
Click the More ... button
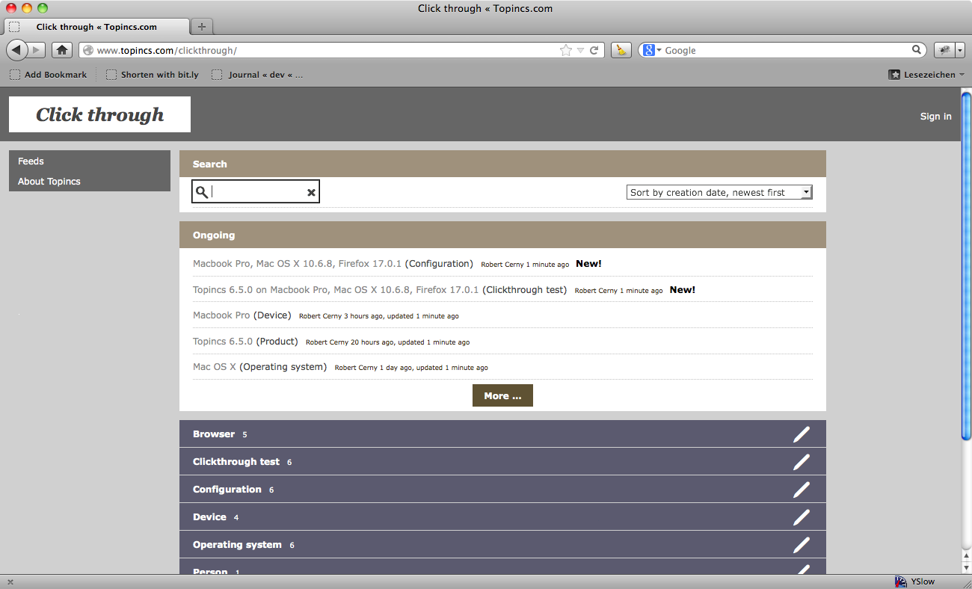tap(502, 395)
